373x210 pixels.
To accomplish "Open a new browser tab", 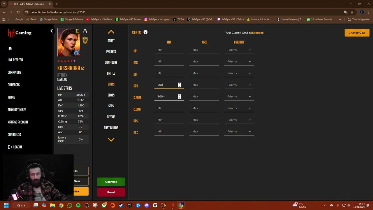I will point(57,4).
